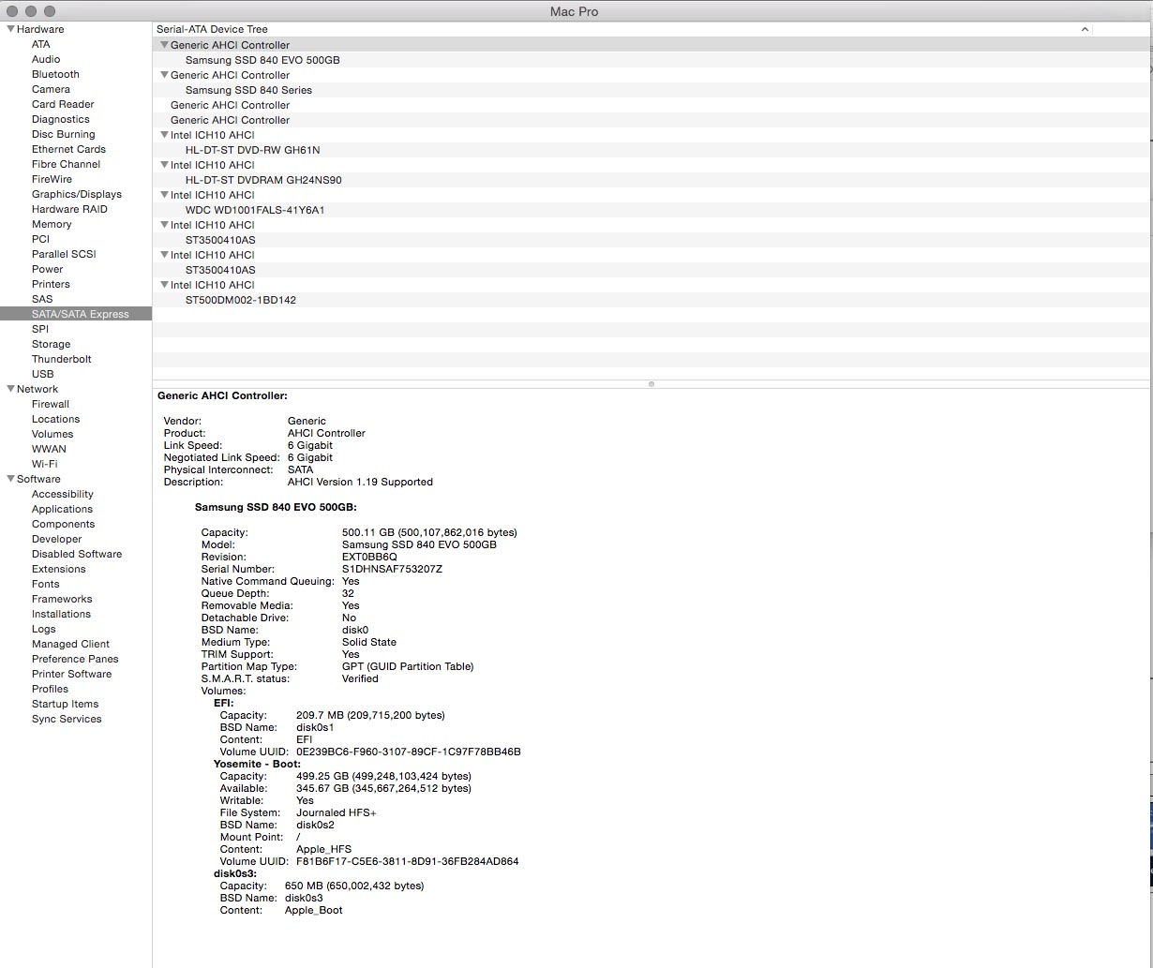Open Diagnostics in the sidebar

coord(61,119)
